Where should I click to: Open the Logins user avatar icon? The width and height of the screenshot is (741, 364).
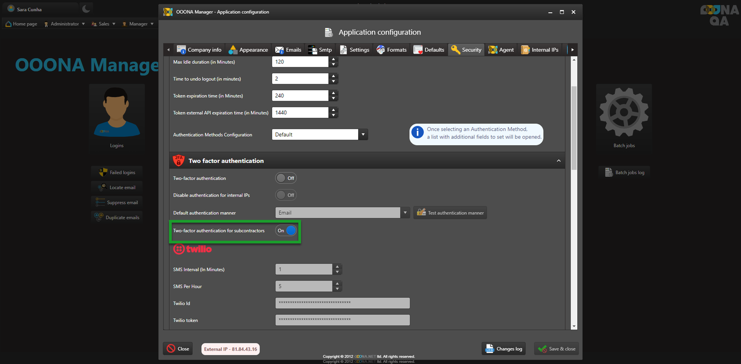pyautogui.click(x=117, y=112)
